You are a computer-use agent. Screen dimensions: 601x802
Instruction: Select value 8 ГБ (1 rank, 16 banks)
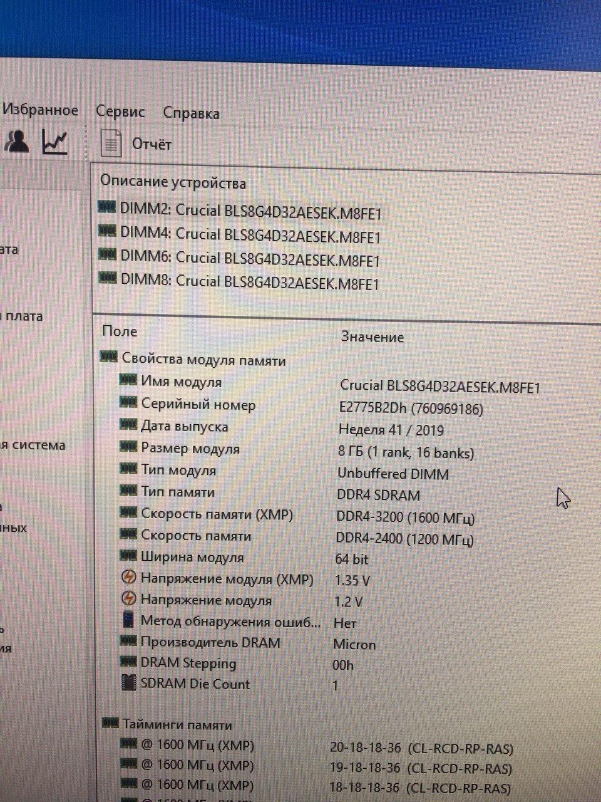[x=406, y=452]
